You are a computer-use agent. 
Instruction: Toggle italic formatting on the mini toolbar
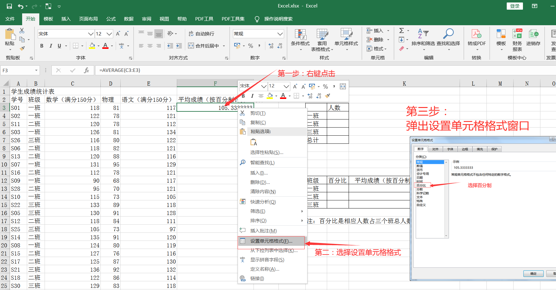click(x=252, y=96)
